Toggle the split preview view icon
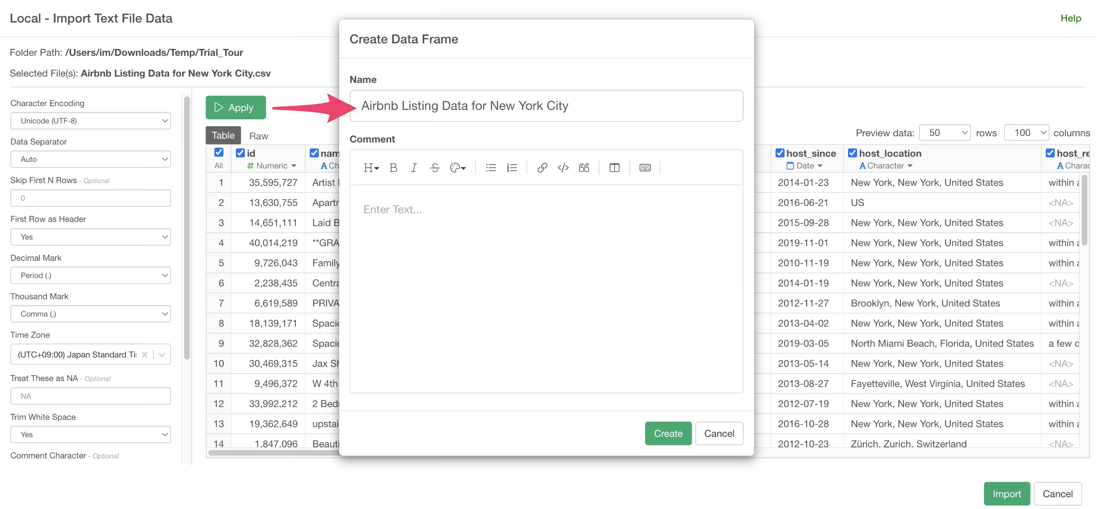 click(x=614, y=168)
